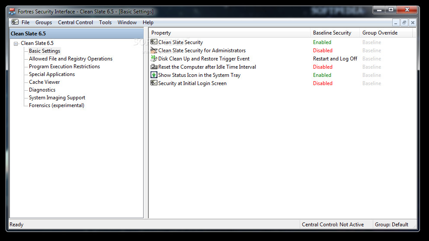Minimize the inner Basic Settings child window
This screenshot has width=429, height=241.
pos(396,23)
